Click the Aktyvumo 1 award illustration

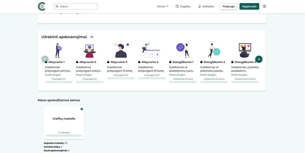[x=59, y=50]
